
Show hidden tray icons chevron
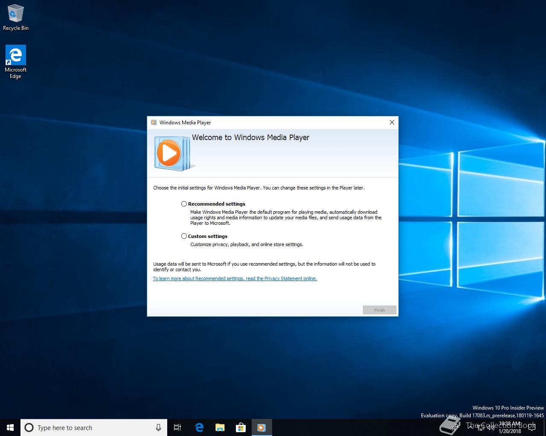tap(470, 427)
